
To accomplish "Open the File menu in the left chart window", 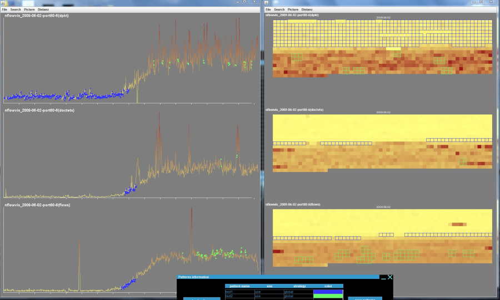I will tap(4, 9).
